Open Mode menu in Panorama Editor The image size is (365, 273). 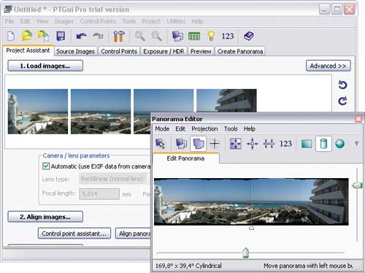(162, 128)
